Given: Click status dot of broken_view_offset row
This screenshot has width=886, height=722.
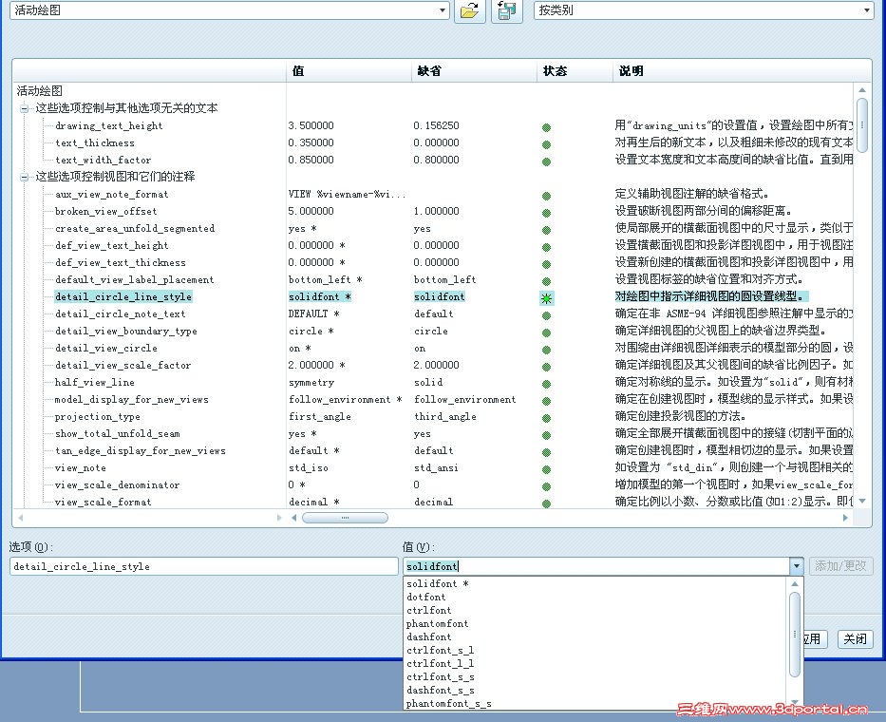Looking at the screenshot, I should [x=546, y=213].
